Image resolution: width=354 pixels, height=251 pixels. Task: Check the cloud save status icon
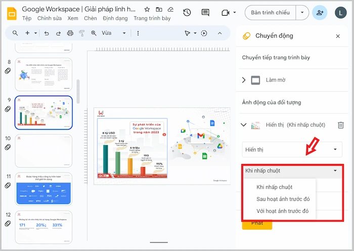pyautogui.click(x=170, y=9)
